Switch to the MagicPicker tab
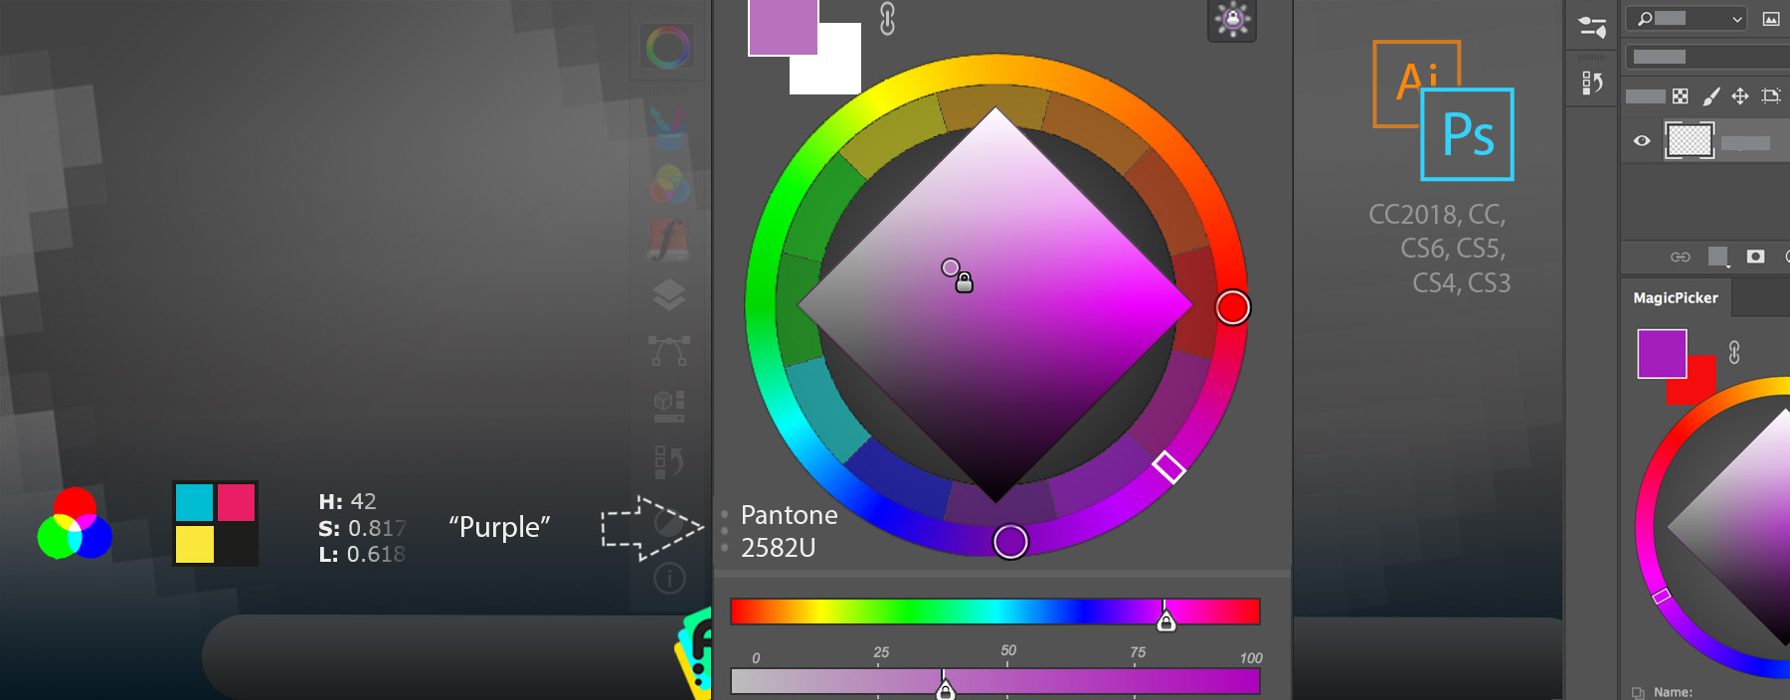1790x700 pixels. pyautogui.click(x=1676, y=297)
